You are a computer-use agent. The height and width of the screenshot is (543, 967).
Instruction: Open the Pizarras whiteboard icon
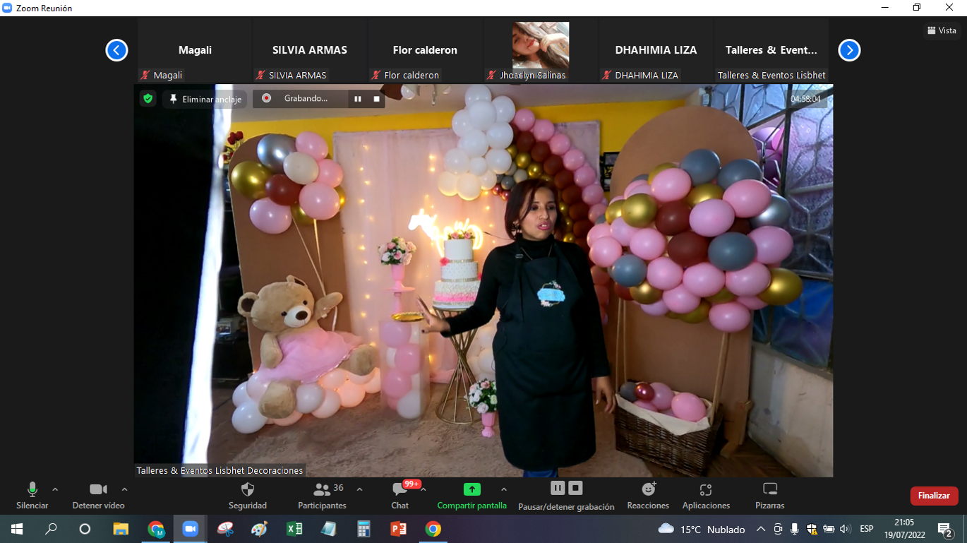coord(769,490)
